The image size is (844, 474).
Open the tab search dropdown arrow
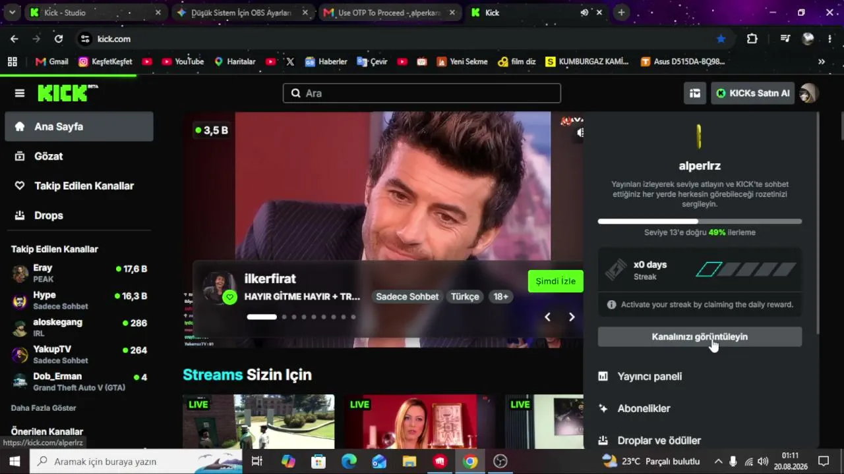tap(12, 13)
